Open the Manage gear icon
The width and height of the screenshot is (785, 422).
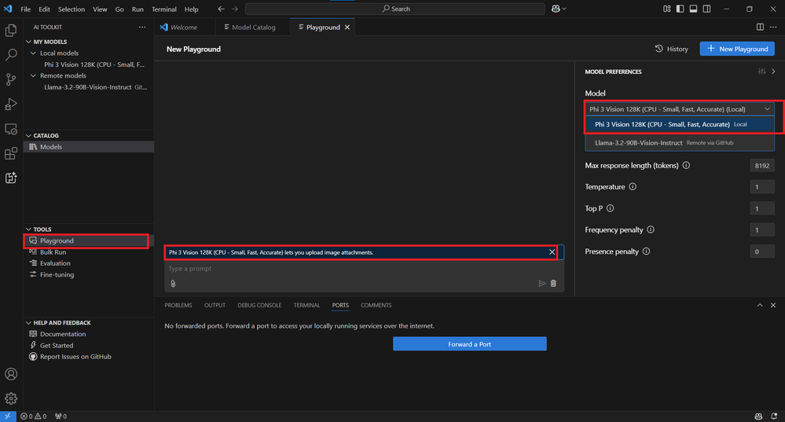point(11,398)
